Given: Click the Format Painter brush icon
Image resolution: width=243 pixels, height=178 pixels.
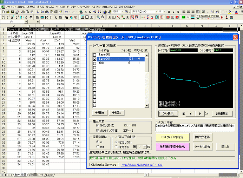Looking at the screenshot, I should [61, 12].
